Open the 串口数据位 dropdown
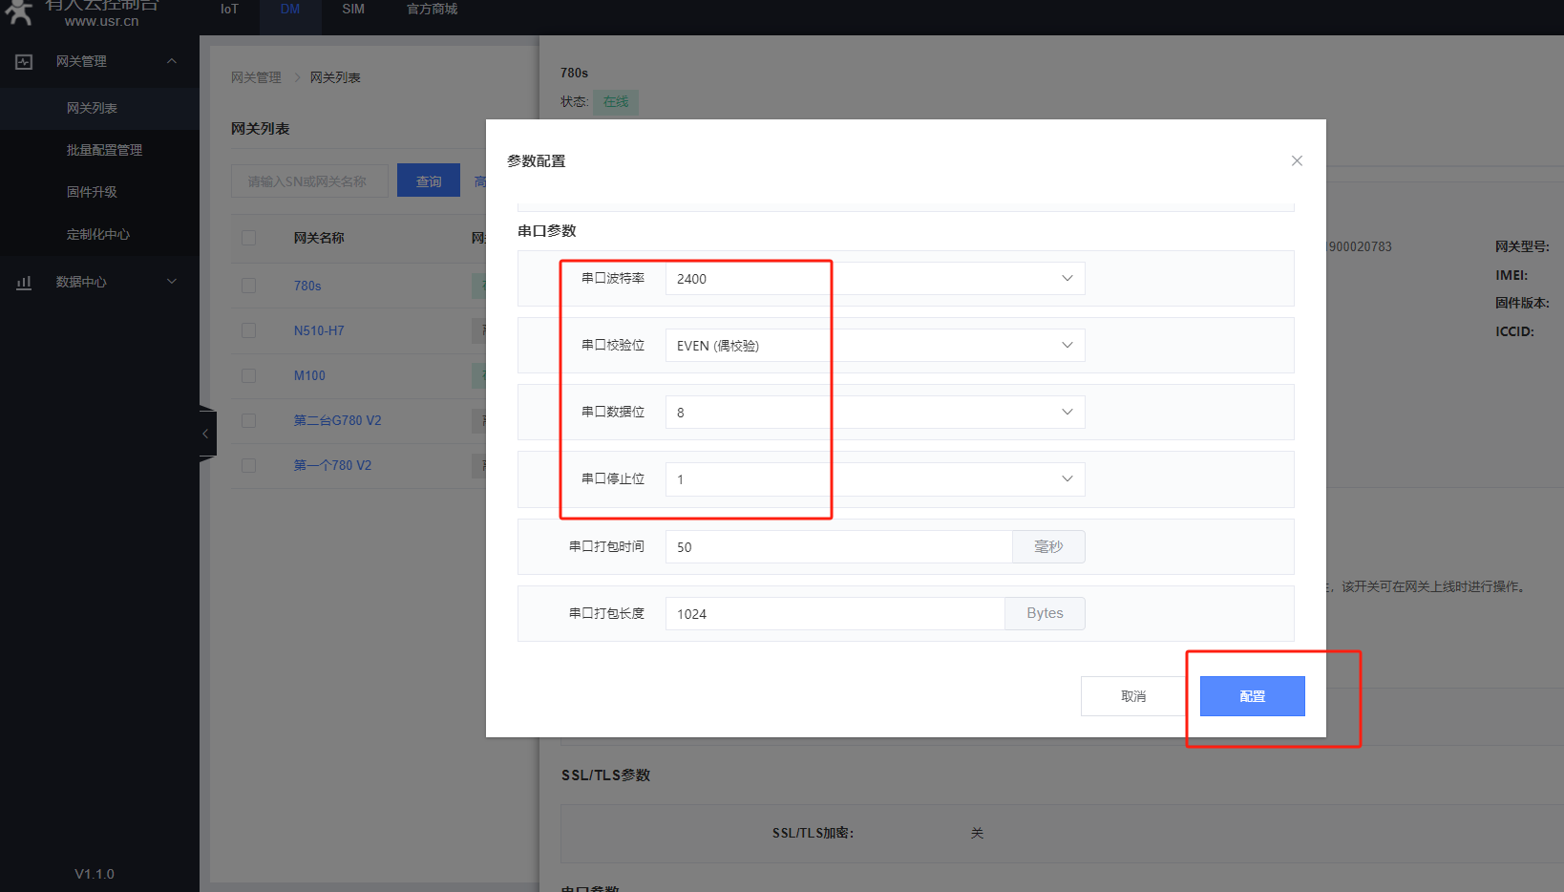Image resolution: width=1564 pixels, height=892 pixels. tap(874, 413)
